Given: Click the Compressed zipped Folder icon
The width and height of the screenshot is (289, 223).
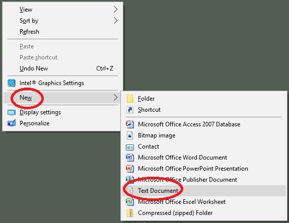Looking at the screenshot, I should [x=130, y=213].
